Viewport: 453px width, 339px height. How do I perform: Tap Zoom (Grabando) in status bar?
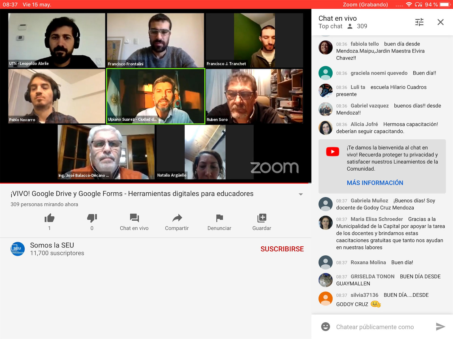coord(365,5)
